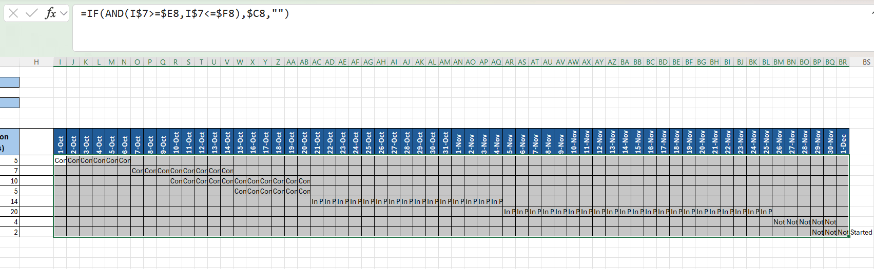Click the 26-Oct date header cell
The image size is (874, 269).
coord(381,142)
